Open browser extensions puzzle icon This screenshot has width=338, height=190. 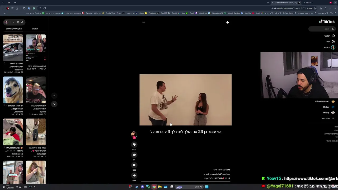(24, 8)
